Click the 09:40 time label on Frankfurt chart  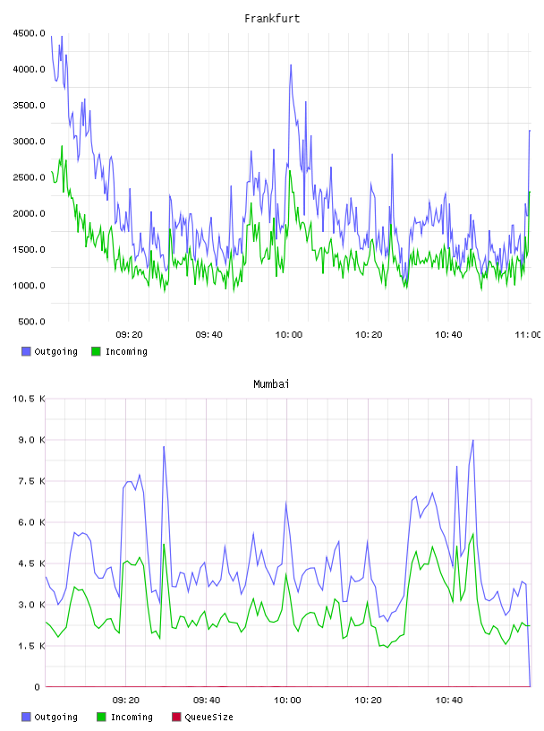click(208, 335)
